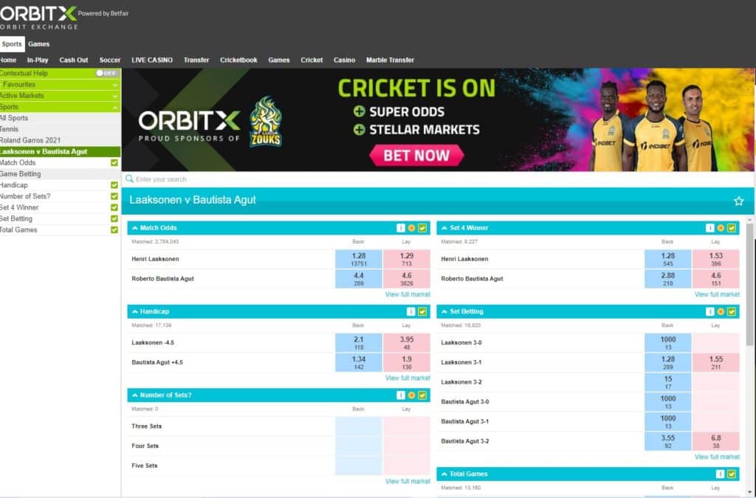The height and width of the screenshot is (498, 756).
Task: Toggle Set 4 Winner checkbox in sidebar
Action: (114, 207)
